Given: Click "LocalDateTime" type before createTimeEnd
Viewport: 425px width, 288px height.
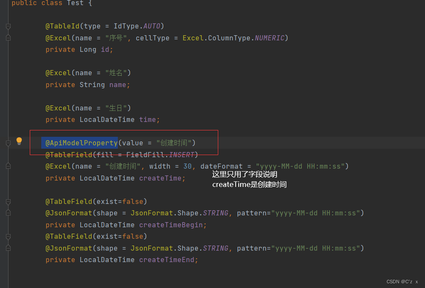Looking at the screenshot, I should (x=107, y=260).
